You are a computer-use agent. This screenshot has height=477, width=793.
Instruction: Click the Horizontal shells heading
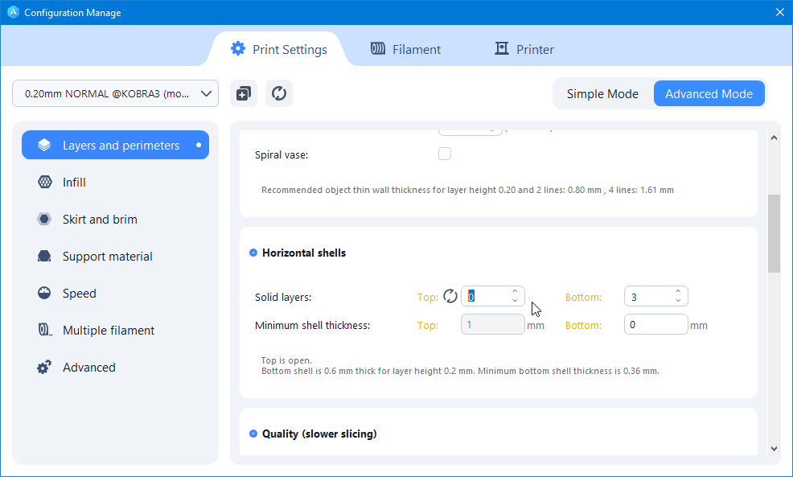(304, 253)
